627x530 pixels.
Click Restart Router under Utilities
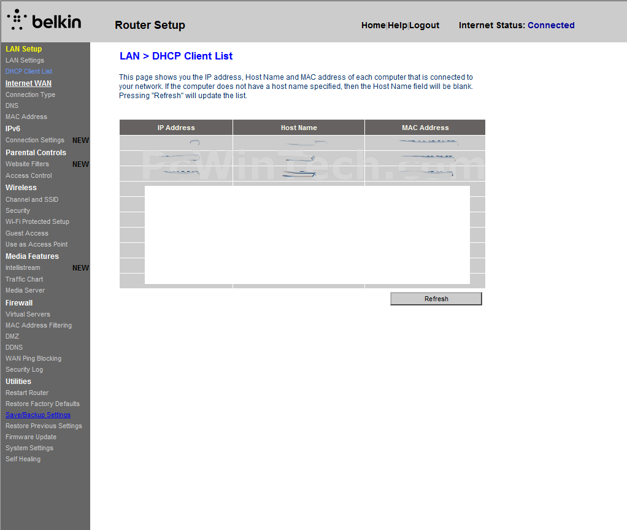pos(27,393)
